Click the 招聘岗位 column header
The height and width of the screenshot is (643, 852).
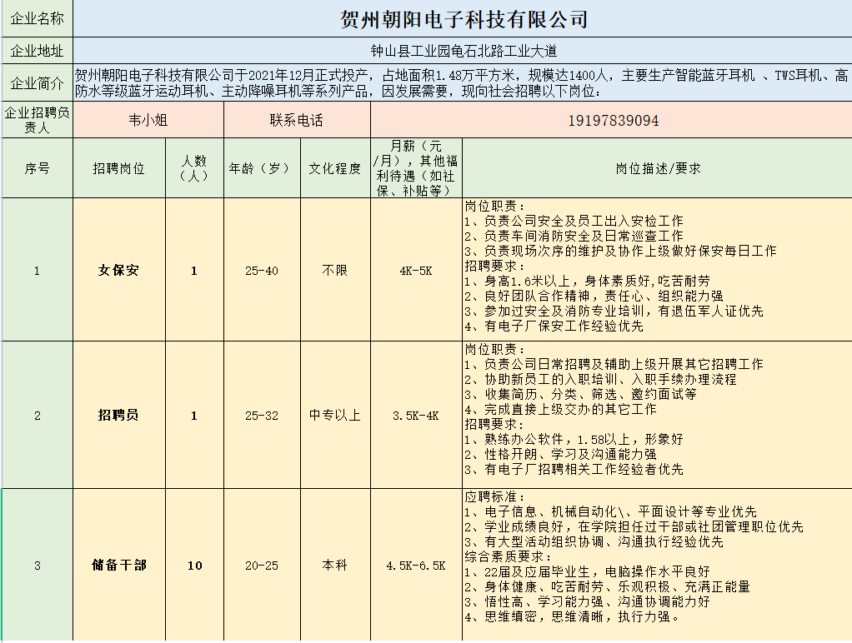[119, 167]
